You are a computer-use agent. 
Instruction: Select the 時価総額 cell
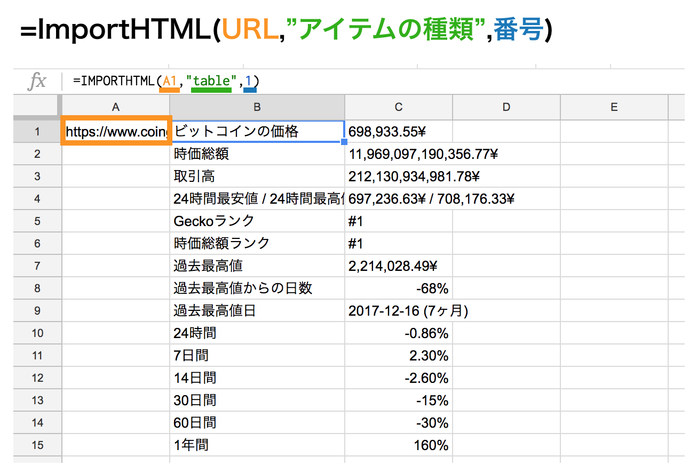click(257, 154)
